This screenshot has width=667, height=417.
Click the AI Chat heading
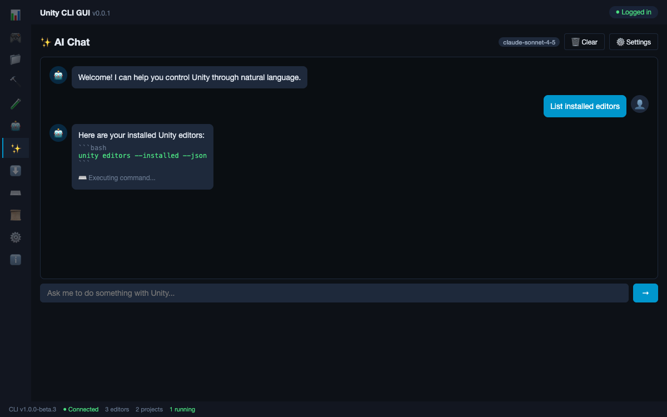tap(65, 42)
